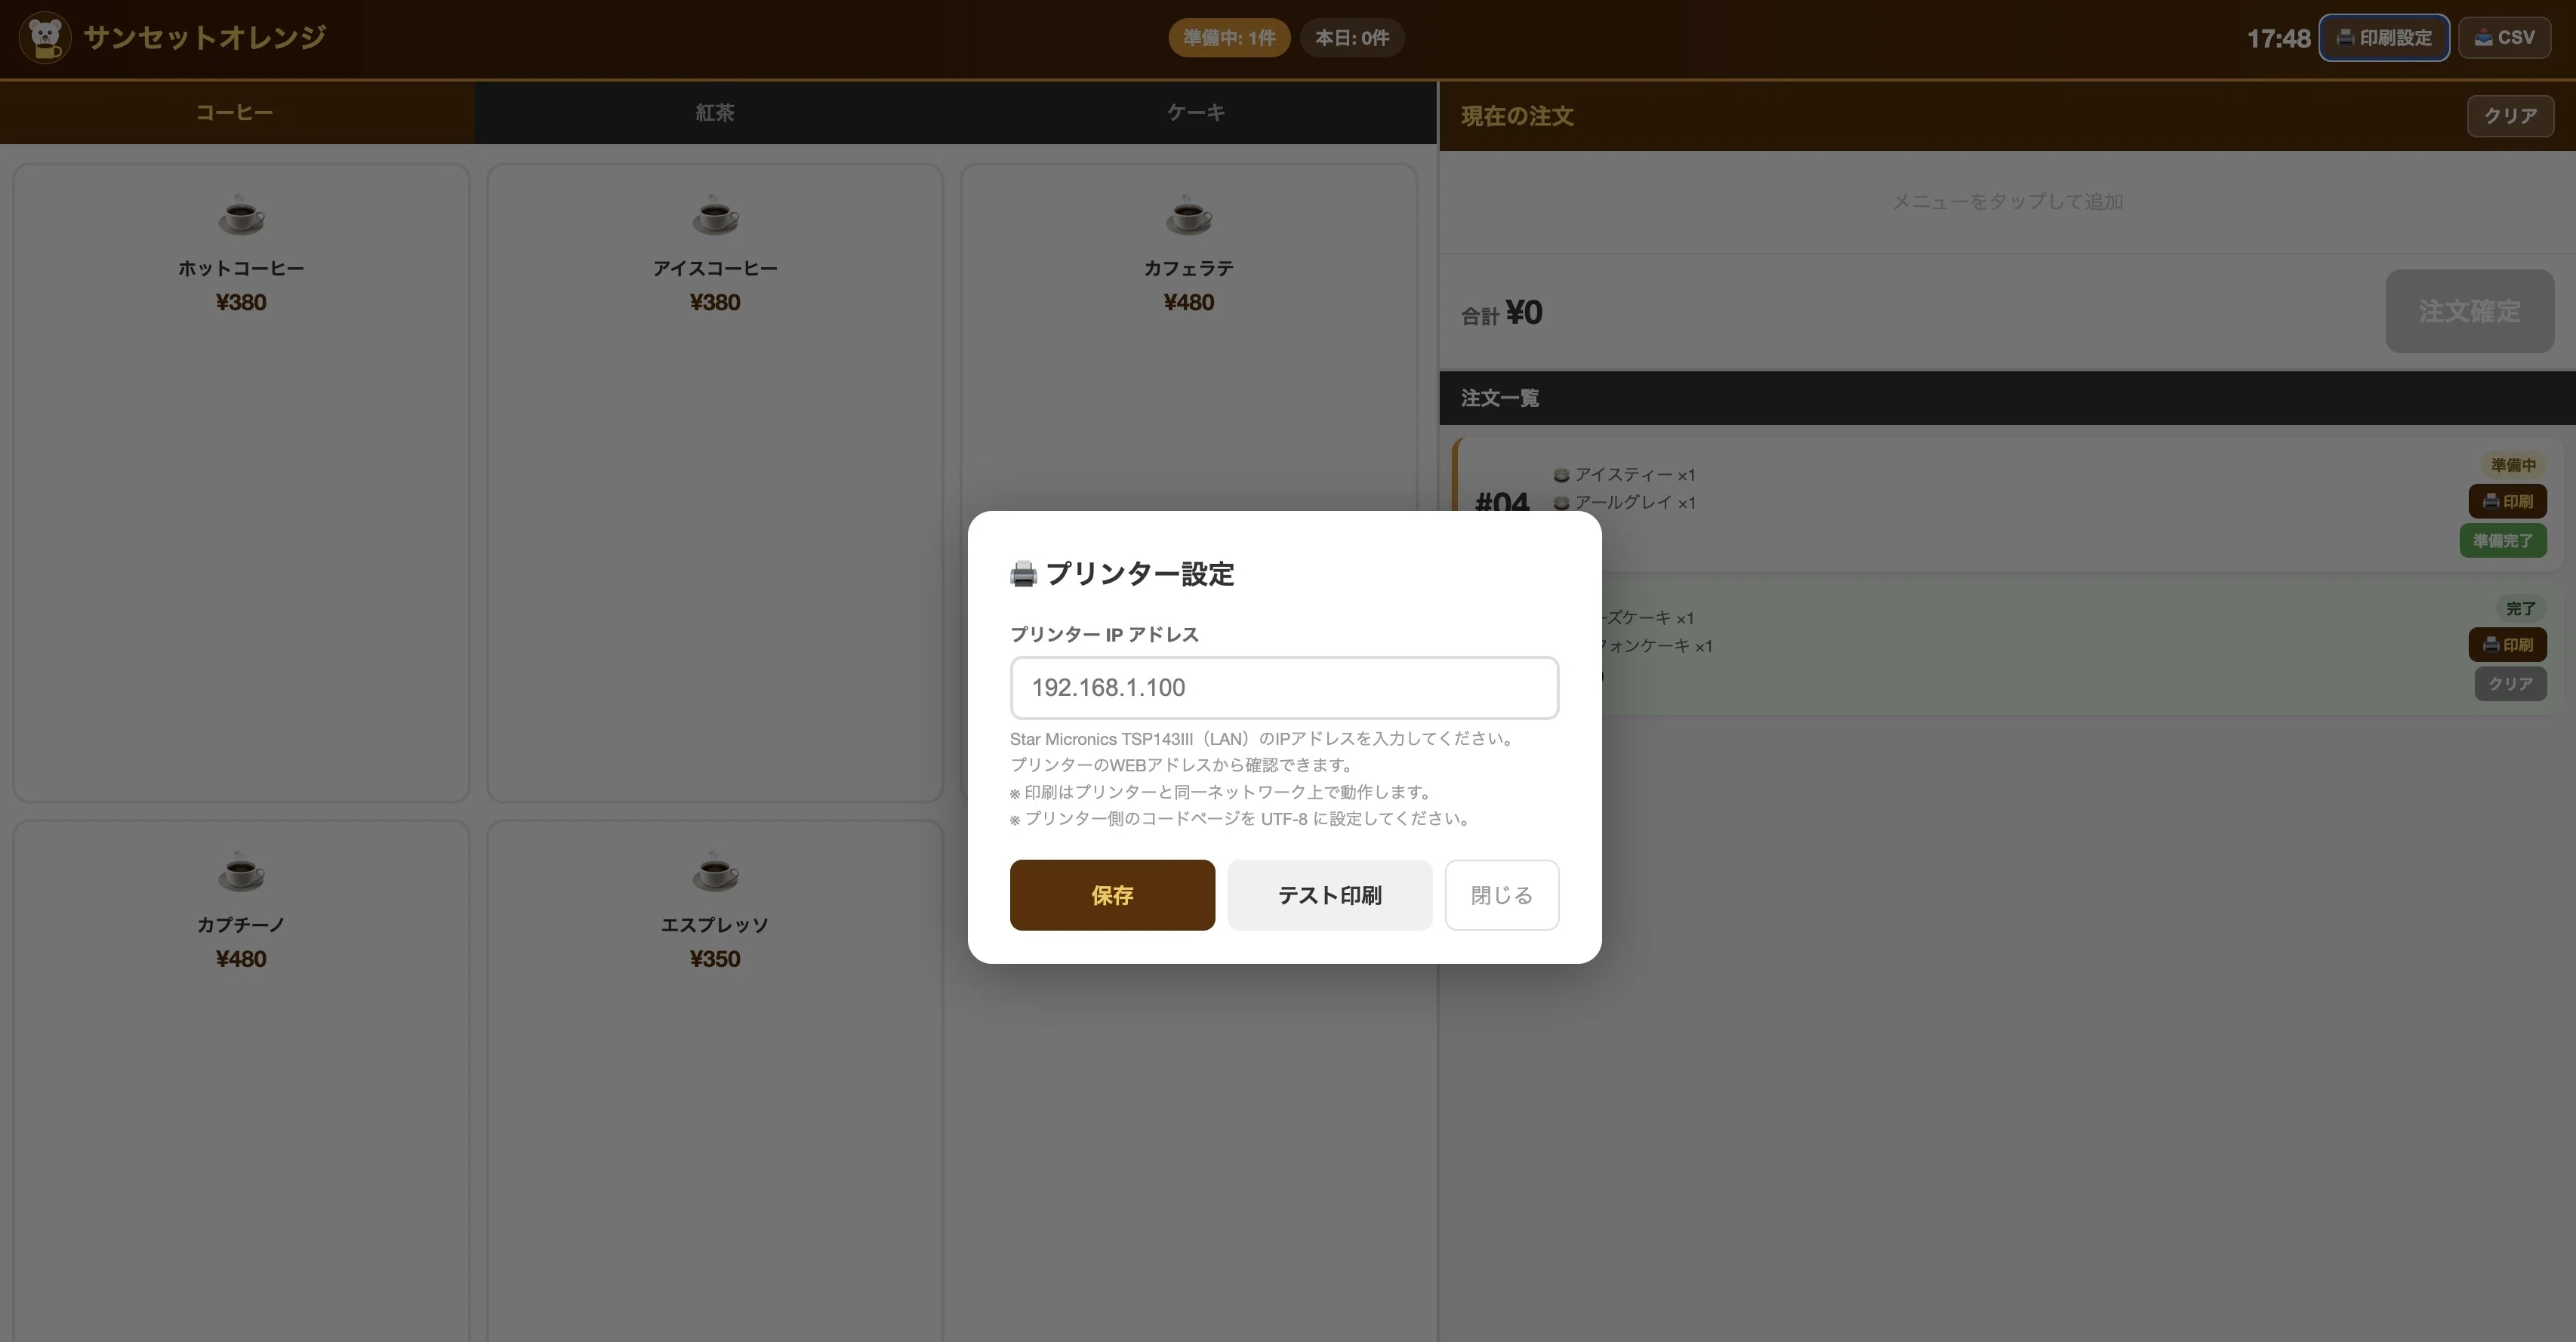Click the printer icon in dialog title
The height and width of the screenshot is (1342, 2576).
(x=1023, y=574)
